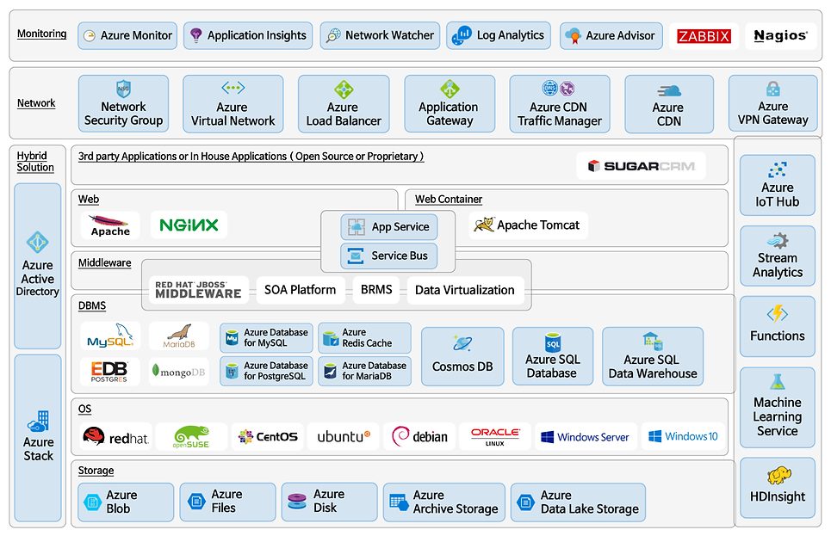The width and height of the screenshot is (831, 536).
Task: Select the Azure Database for MySQL icon
Action: click(x=233, y=338)
